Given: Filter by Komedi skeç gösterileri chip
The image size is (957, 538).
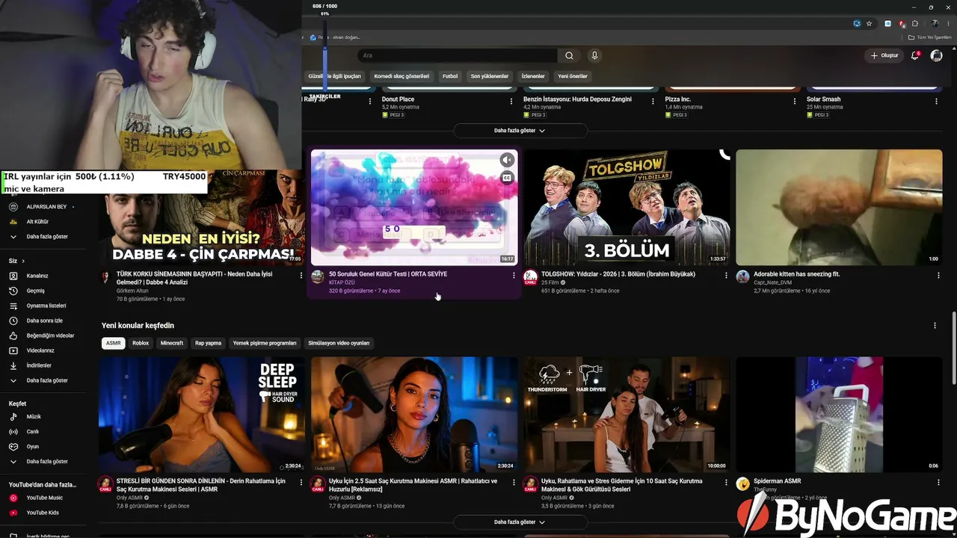Looking at the screenshot, I should (x=401, y=76).
